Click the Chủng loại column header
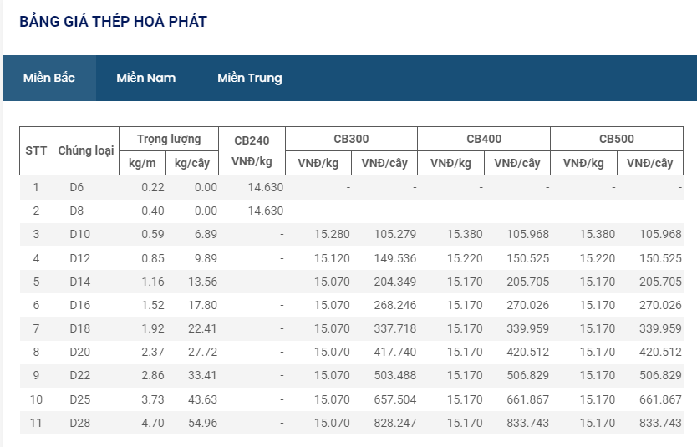Image resolution: width=697 pixels, height=447 pixels. pyautogui.click(x=85, y=150)
